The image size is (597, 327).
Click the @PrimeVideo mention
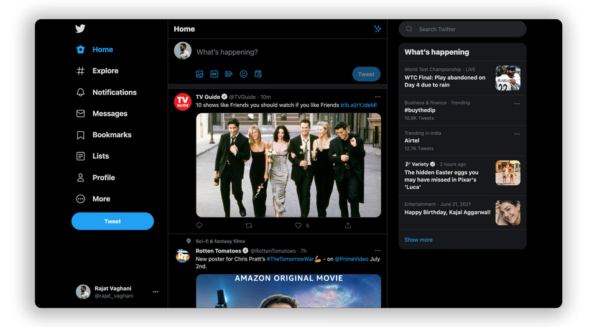351,259
